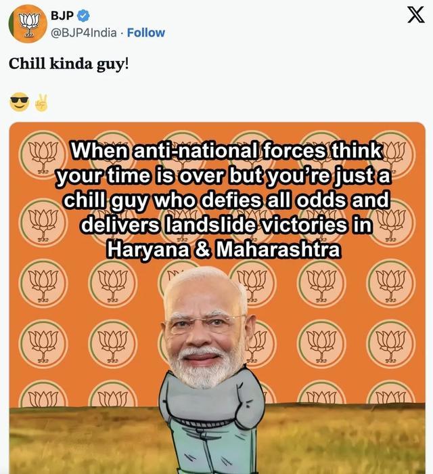Open the BJP profile avatar
Viewport: 433px width, 474px height.
(28, 24)
